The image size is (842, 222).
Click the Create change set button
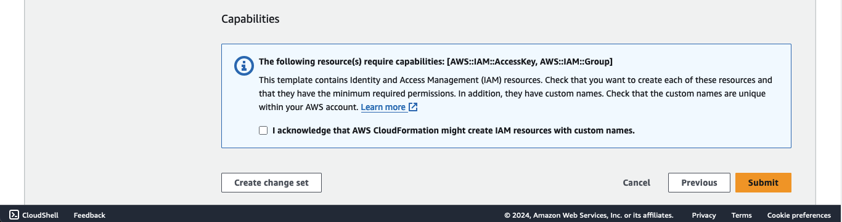271,183
